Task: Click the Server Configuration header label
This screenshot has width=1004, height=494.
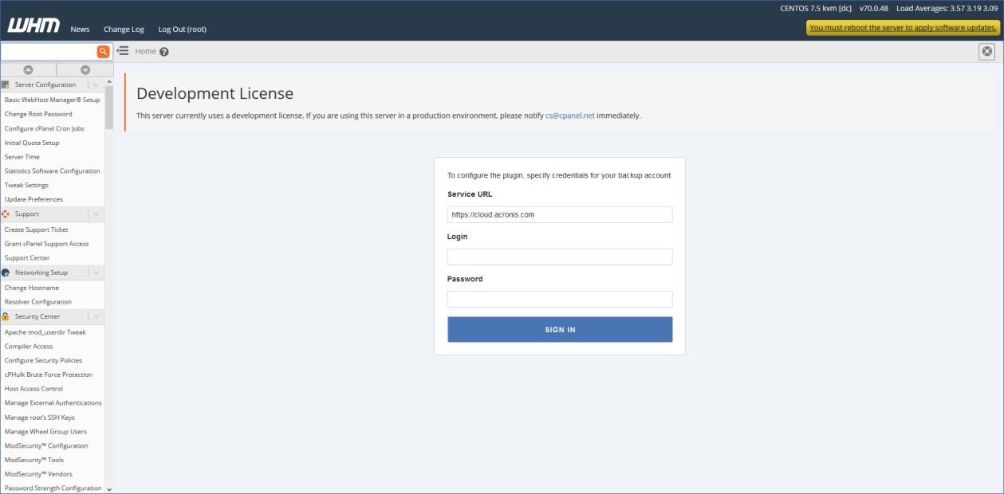Action: coord(45,84)
